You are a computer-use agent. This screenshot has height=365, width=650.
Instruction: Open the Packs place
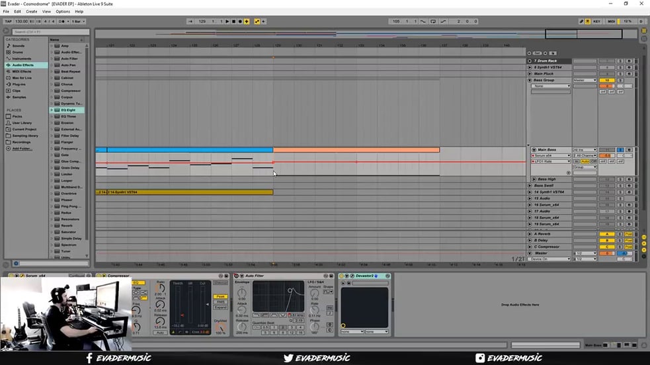[17, 116]
